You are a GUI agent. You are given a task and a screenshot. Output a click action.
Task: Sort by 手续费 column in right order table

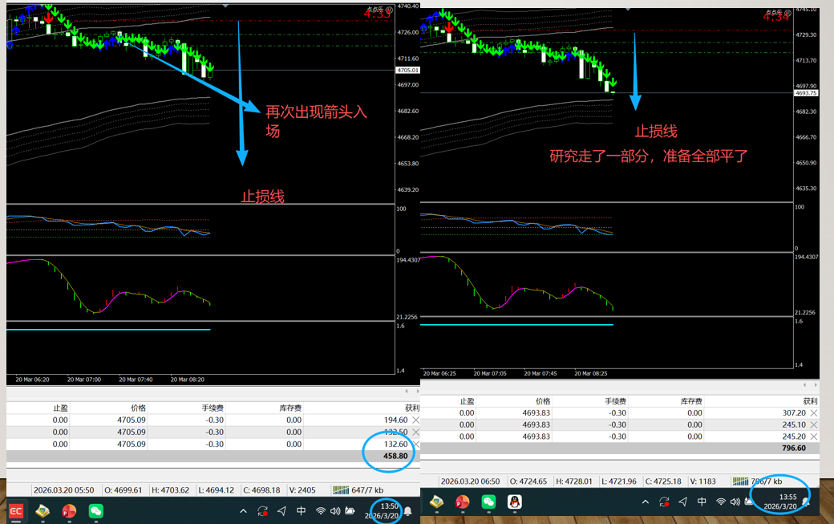[x=615, y=401]
